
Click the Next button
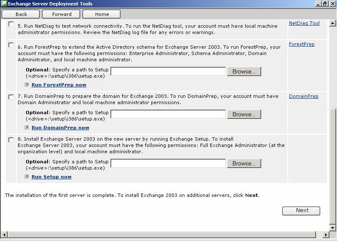click(x=301, y=211)
